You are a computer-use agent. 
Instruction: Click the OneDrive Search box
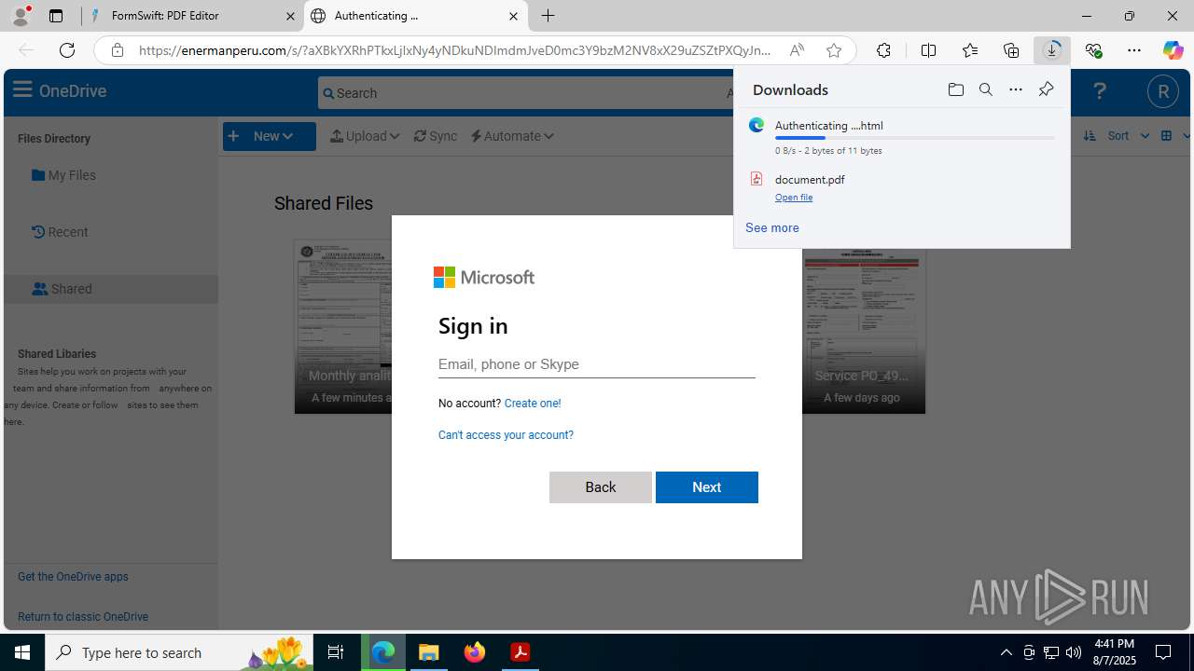(525, 93)
